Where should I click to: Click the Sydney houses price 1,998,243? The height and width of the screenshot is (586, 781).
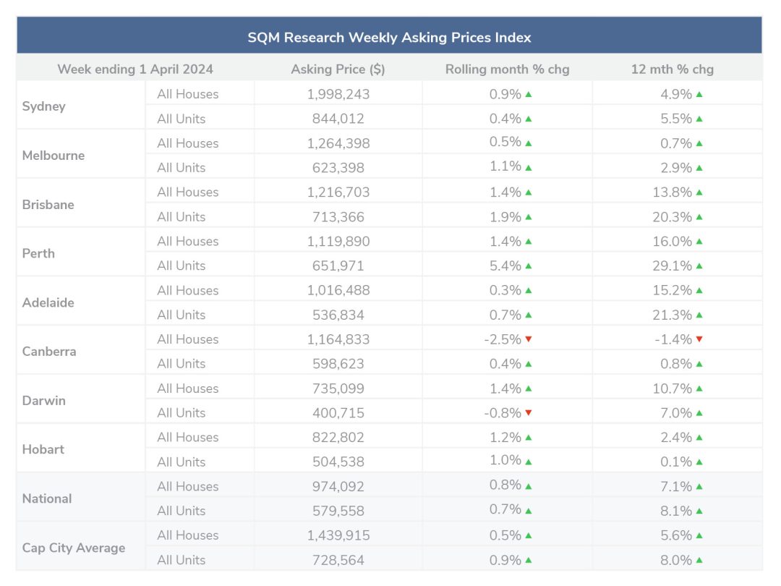tap(338, 94)
